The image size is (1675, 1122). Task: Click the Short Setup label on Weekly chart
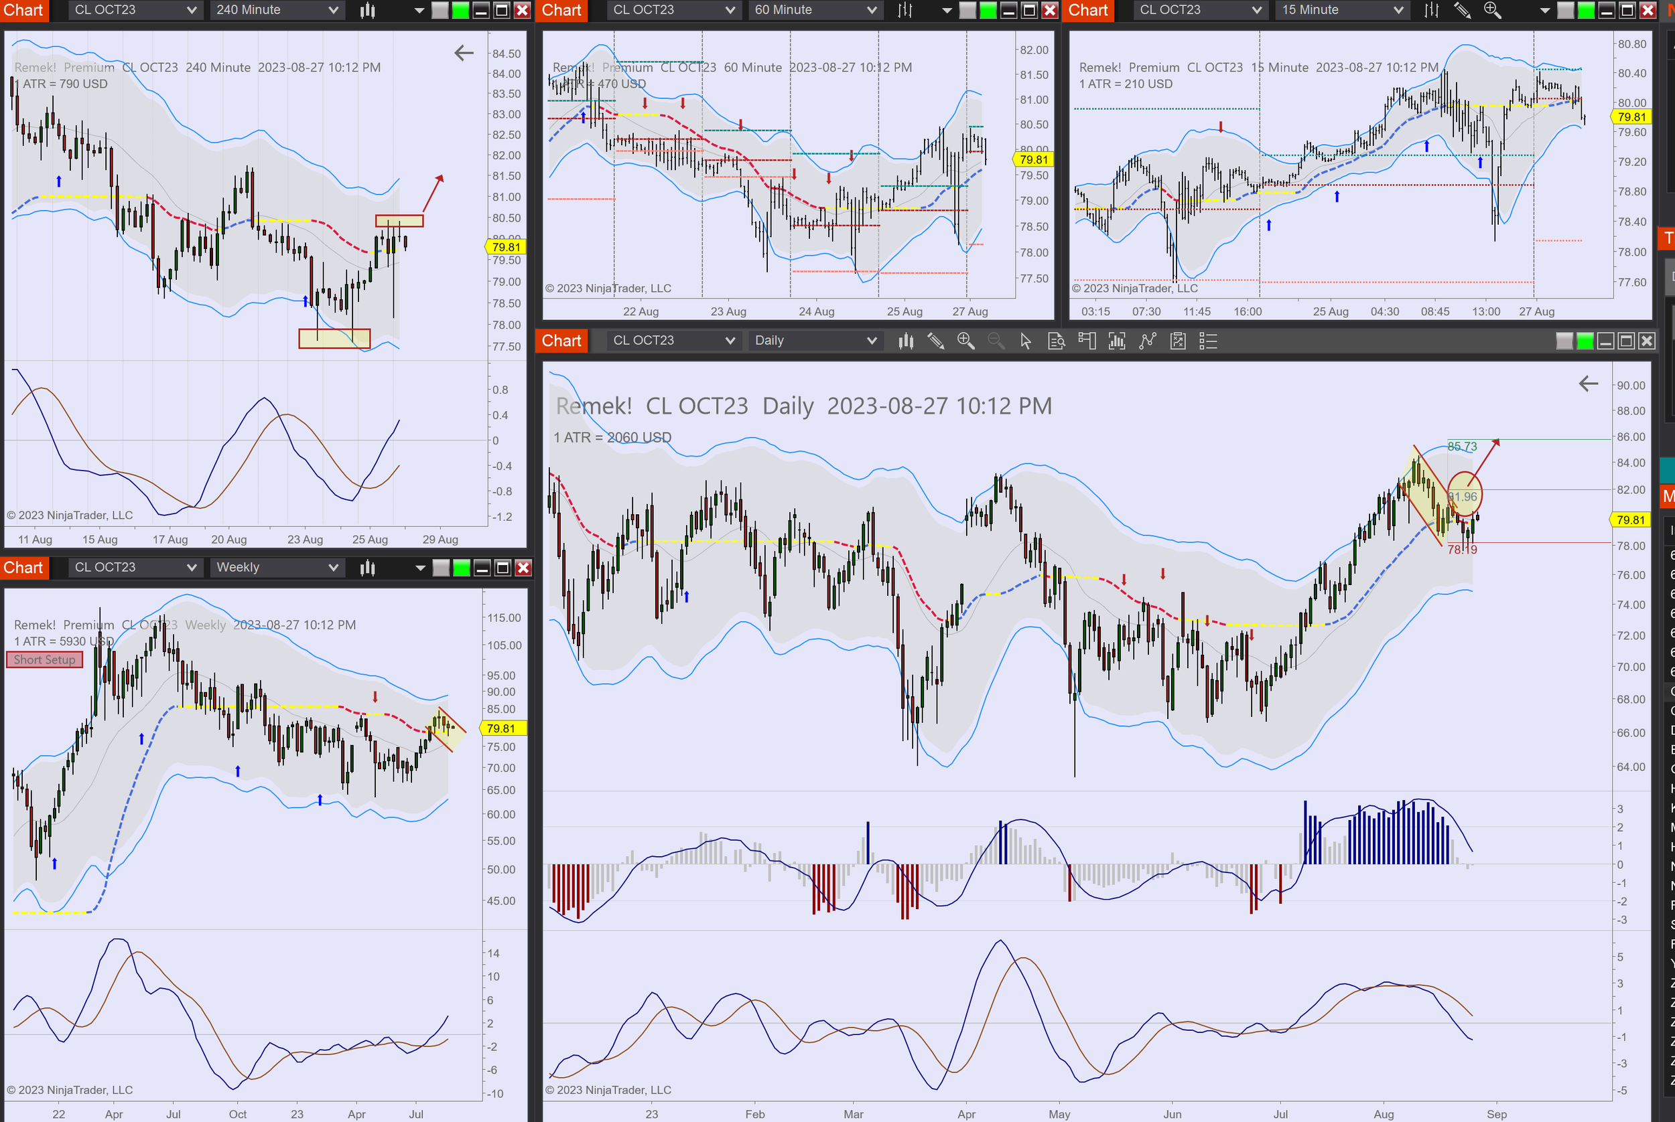pos(44,660)
